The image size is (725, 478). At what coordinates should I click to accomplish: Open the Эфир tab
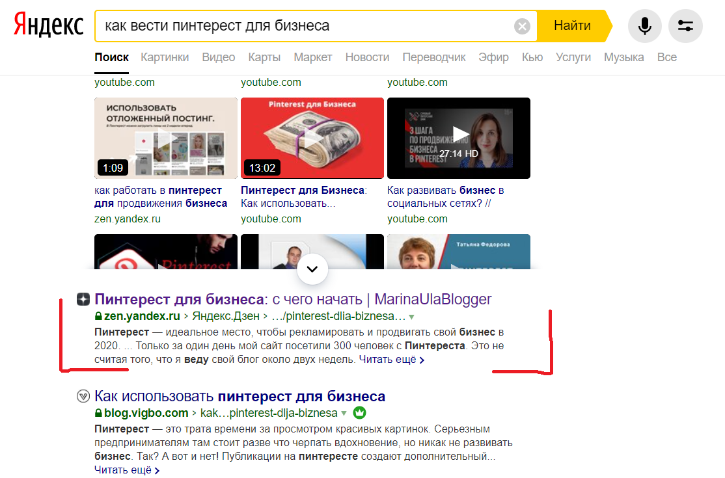tap(493, 57)
